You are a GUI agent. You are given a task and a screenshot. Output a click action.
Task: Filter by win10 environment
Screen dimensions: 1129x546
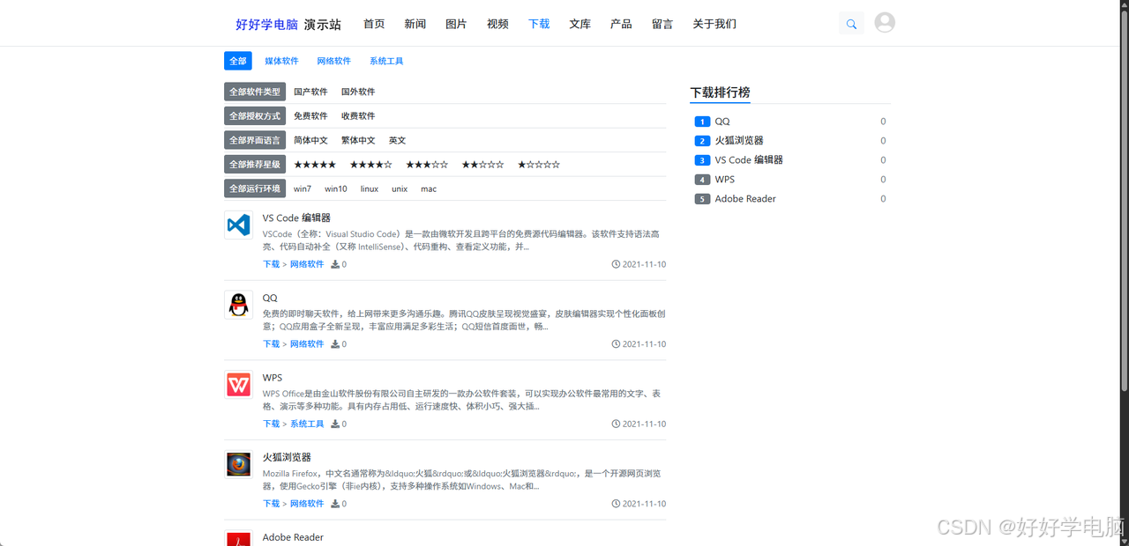pyautogui.click(x=336, y=188)
